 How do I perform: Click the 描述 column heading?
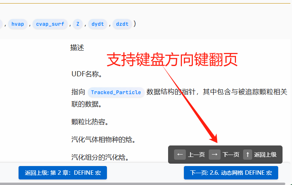coord(77,48)
